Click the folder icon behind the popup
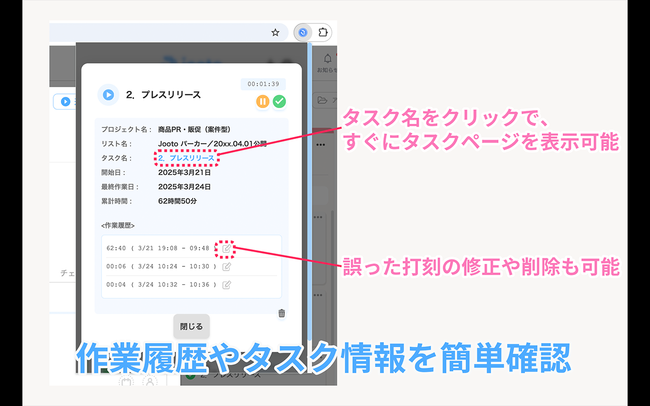The width and height of the screenshot is (650, 406). click(322, 100)
